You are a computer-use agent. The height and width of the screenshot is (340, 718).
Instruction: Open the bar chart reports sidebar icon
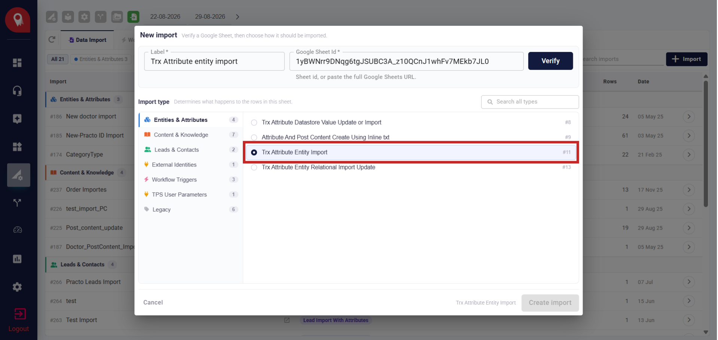[x=17, y=259]
